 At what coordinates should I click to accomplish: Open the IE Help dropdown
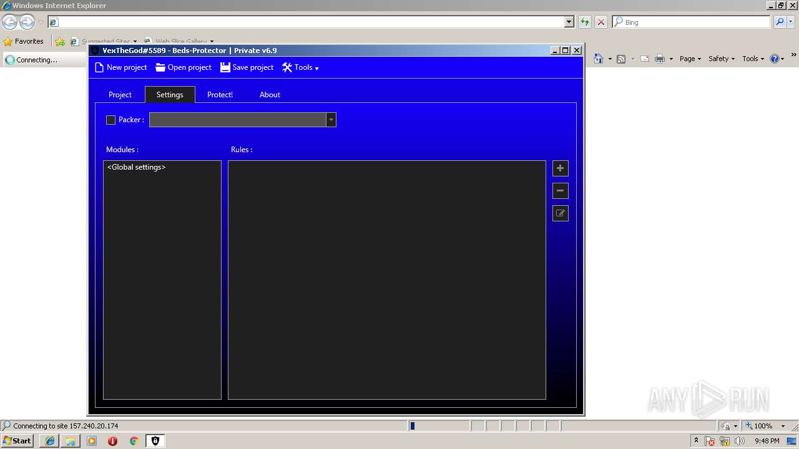click(x=777, y=59)
